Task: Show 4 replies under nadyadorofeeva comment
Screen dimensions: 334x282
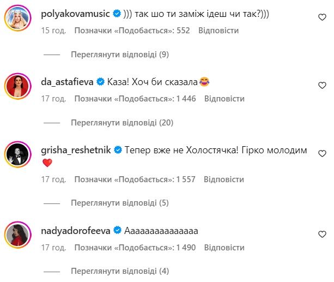Action: [119, 271]
